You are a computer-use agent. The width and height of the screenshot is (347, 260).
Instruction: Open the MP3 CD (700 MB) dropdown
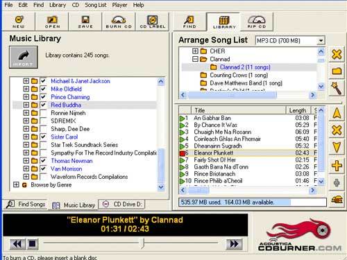click(321, 41)
